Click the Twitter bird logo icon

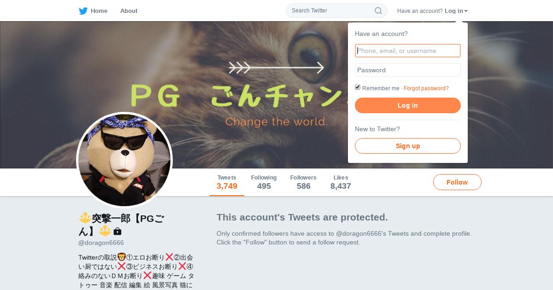click(83, 11)
